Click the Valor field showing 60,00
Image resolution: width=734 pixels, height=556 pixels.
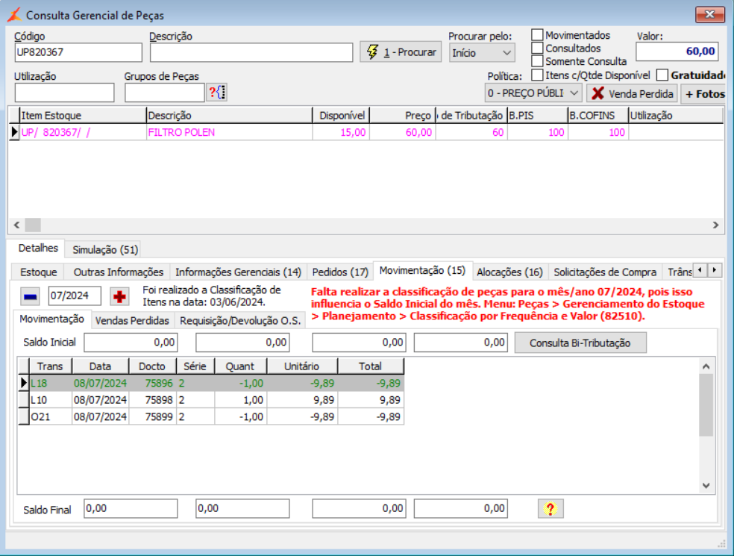pos(677,51)
